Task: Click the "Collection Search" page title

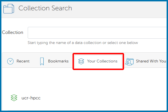Action: tap(45, 8)
